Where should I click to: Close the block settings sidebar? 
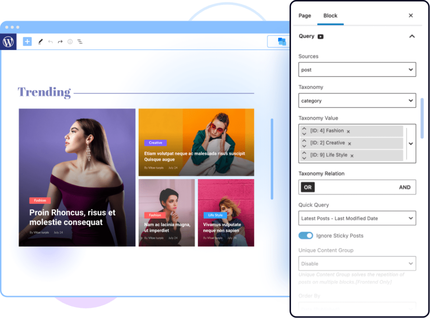click(411, 16)
